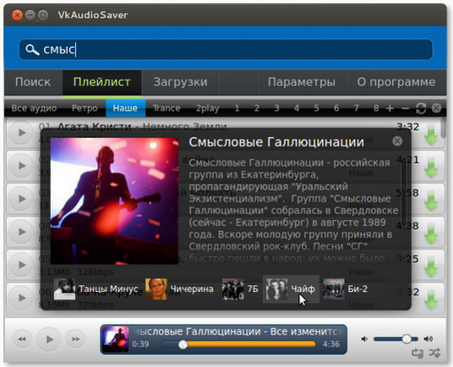Open similar artist Чичерина
The width and height of the screenshot is (453, 367).
179,289
